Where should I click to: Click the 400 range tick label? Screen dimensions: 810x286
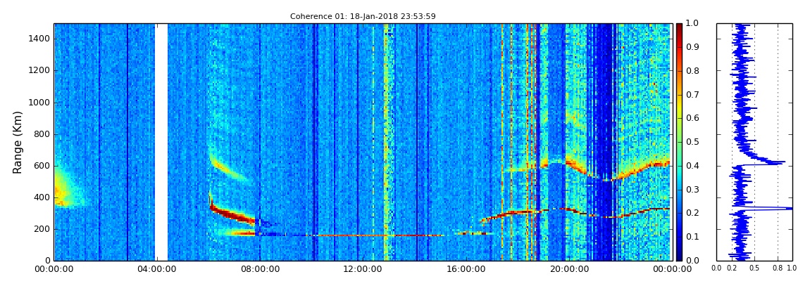tap(43, 197)
